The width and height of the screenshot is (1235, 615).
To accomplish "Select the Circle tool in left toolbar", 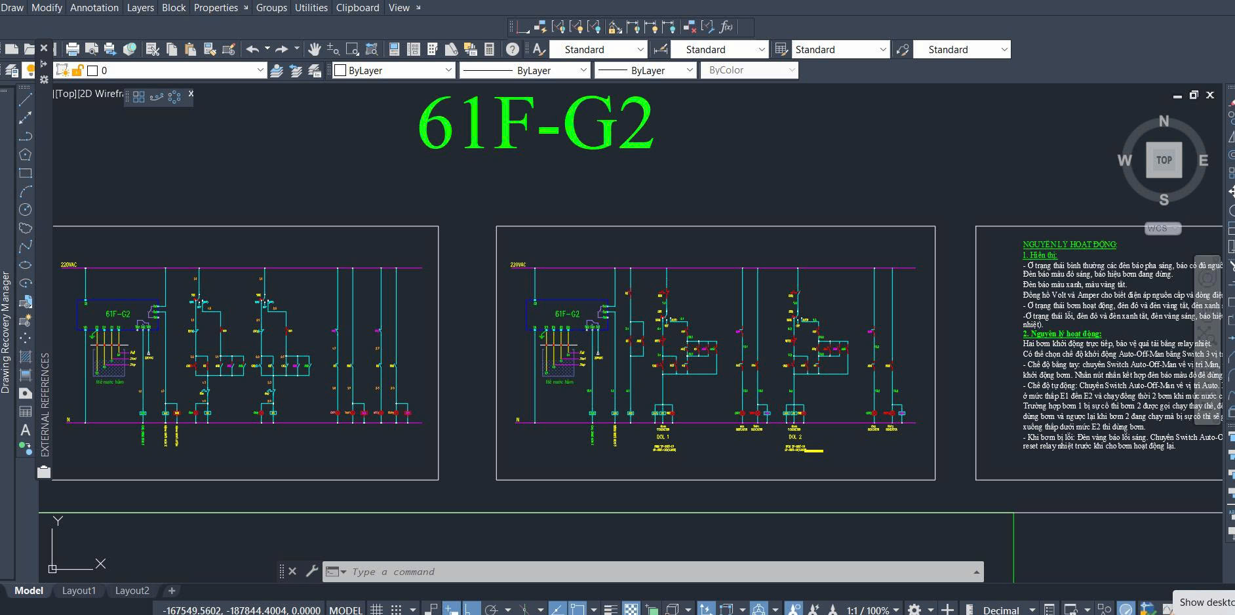I will [25, 210].
